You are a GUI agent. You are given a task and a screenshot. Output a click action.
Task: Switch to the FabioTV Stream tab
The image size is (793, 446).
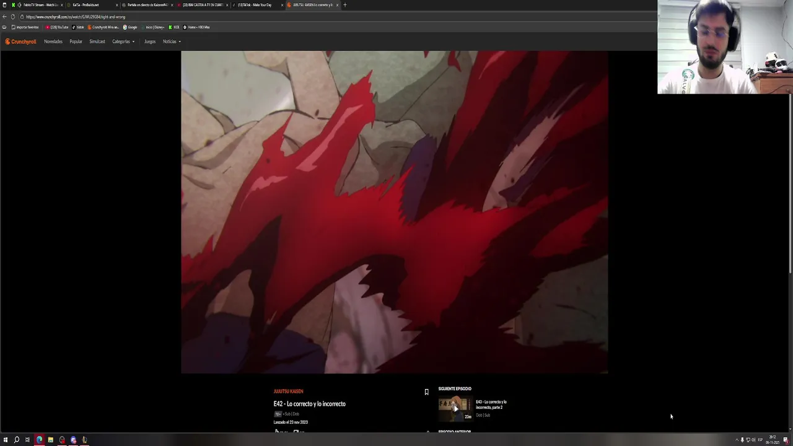pos(38,5)
